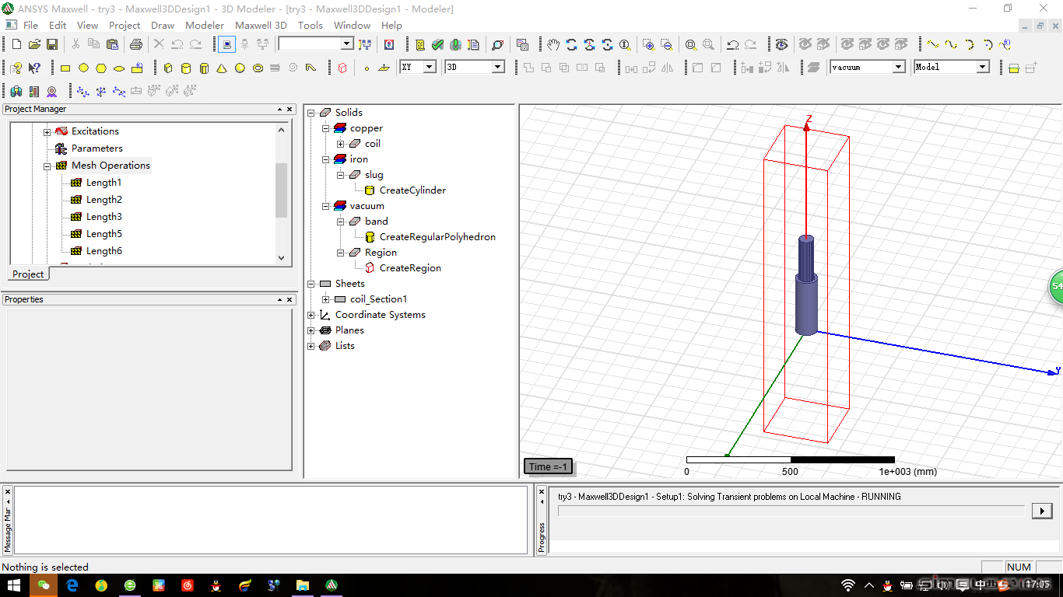1063x597 pixels.
Task: Expand the Planes node
Action: tap(311, 330)
